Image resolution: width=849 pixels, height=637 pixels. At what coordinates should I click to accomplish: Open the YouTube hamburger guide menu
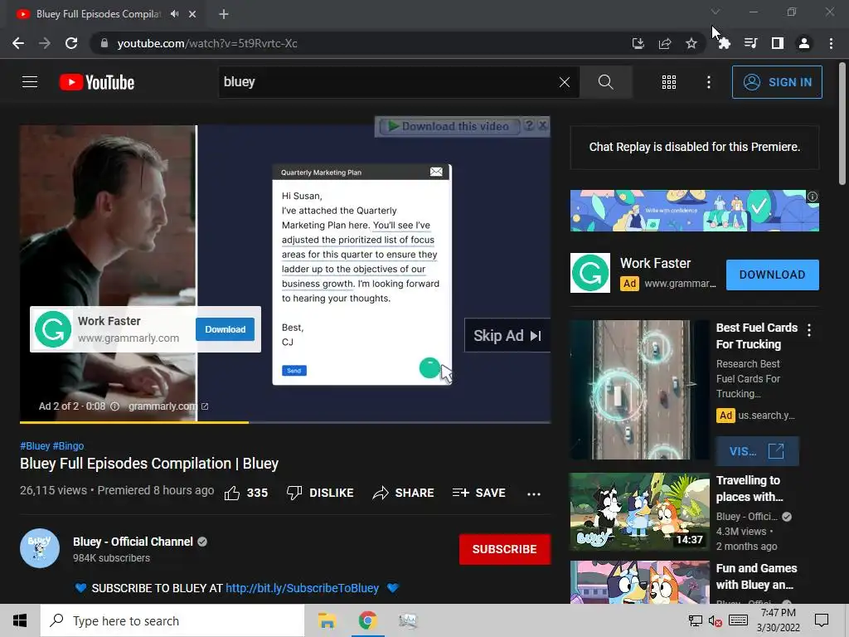(x=30, y=82)
